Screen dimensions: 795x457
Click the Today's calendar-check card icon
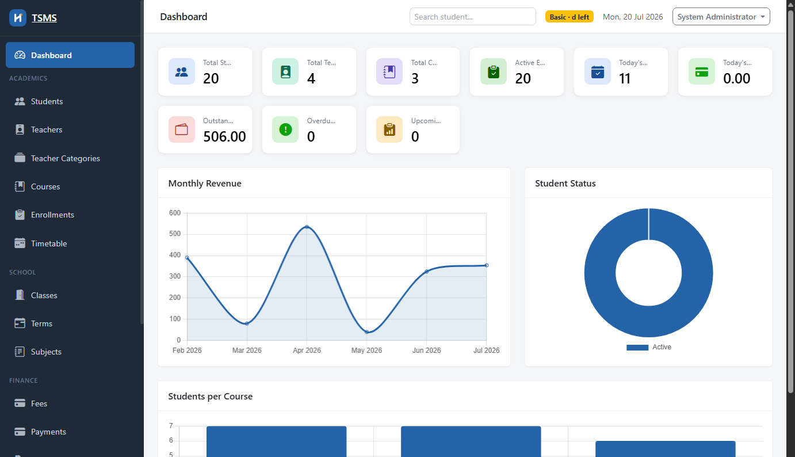click(598, 71)
